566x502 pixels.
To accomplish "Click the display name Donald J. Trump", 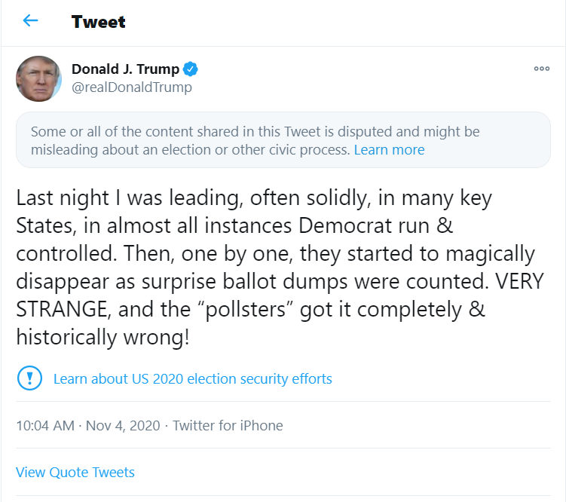I will coord(125,69).
